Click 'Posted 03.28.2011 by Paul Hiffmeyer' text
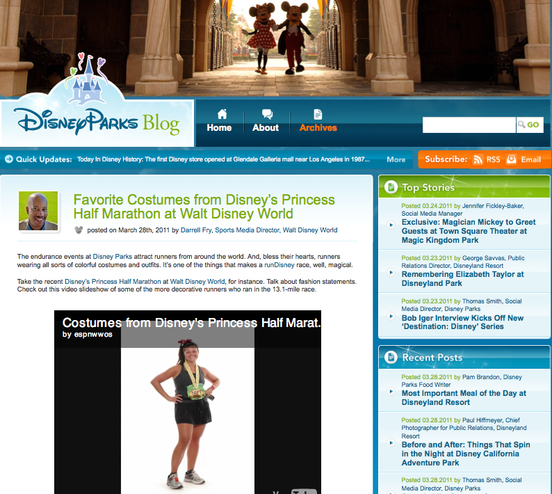 (453, 420)
